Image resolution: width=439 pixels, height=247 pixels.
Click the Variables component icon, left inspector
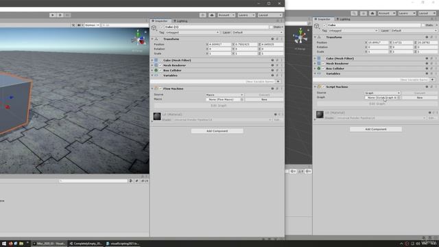156,75
